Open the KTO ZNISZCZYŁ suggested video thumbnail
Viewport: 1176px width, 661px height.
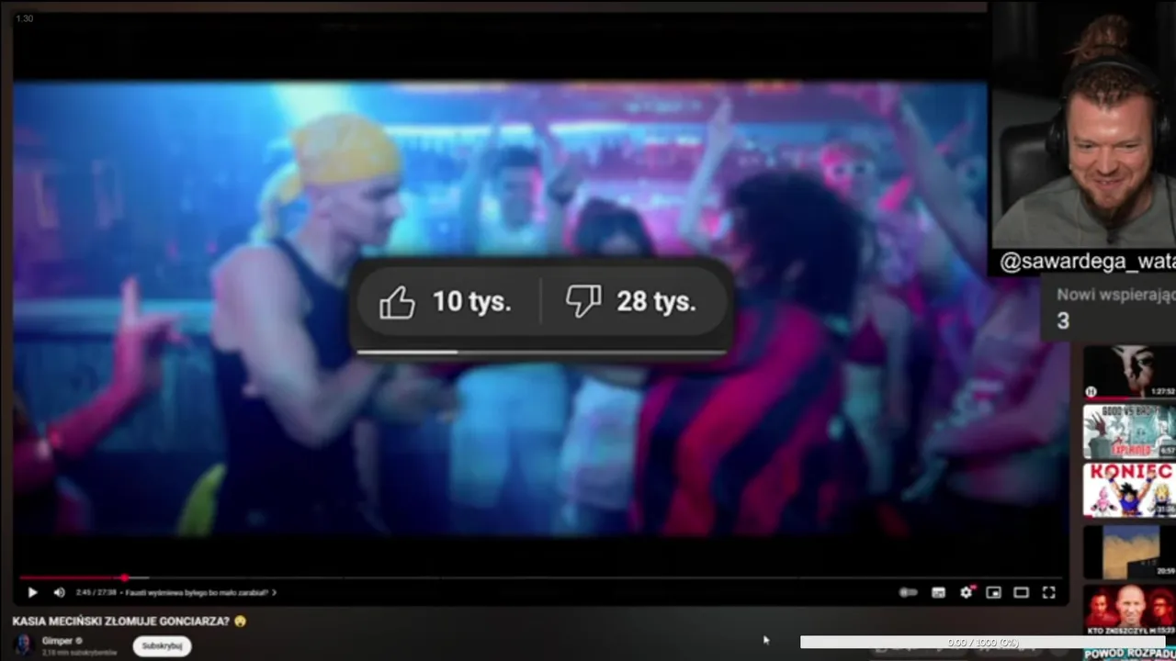point(1129,611)
